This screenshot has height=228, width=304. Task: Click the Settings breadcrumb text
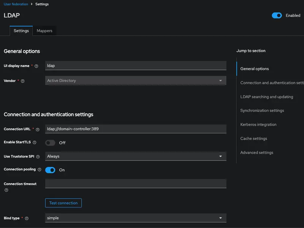42,4
